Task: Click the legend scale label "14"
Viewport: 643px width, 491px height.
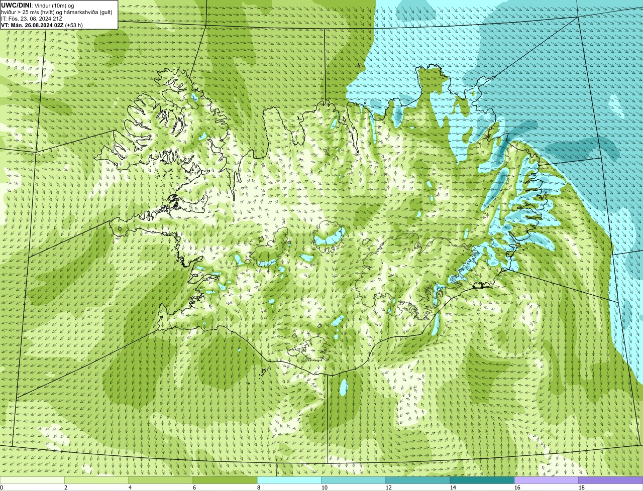Action: [x=453, y=487]
